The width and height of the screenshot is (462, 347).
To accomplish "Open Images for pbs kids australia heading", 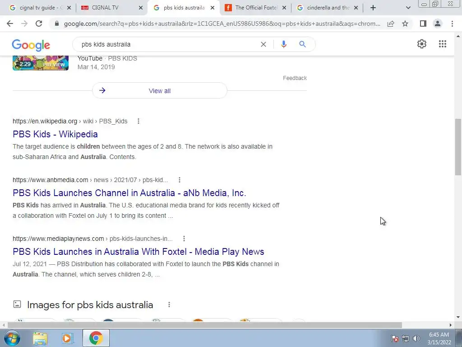I will (x=90, y=305).
